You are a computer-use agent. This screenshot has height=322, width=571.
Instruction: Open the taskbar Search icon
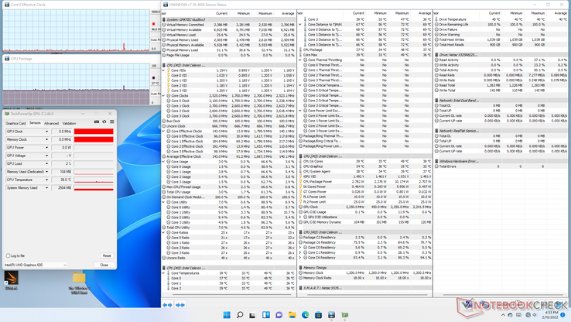tap(240, 315)
